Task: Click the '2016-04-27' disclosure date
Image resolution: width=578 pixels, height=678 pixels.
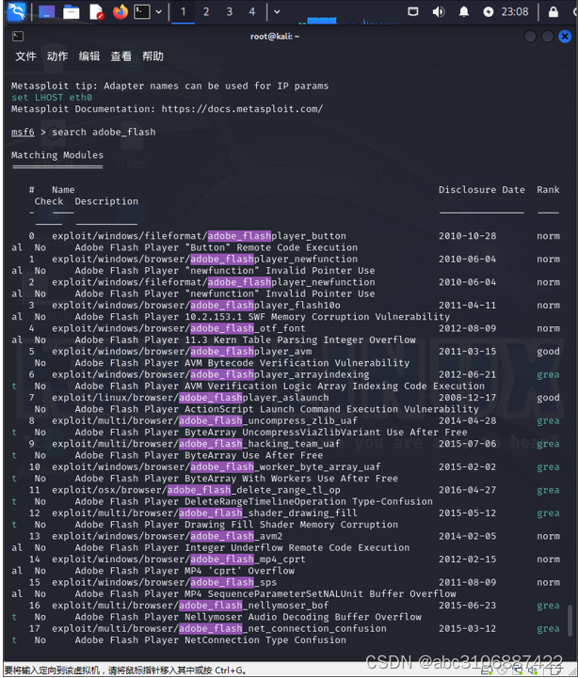Action: pos(467,490)
